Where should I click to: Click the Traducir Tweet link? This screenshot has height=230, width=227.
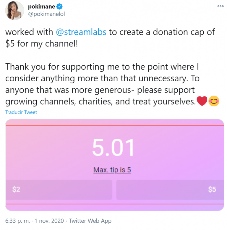[x=21, y=112]
